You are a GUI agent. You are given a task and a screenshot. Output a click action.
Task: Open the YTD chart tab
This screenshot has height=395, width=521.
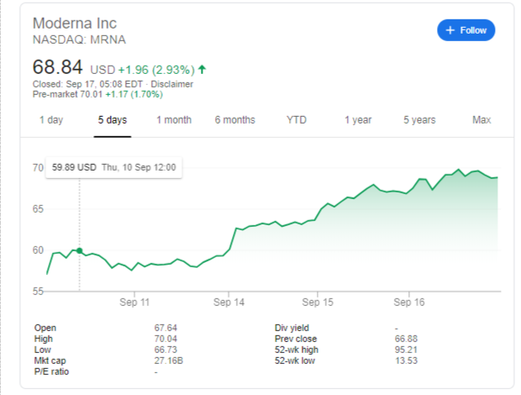click(x=297, y=120)
